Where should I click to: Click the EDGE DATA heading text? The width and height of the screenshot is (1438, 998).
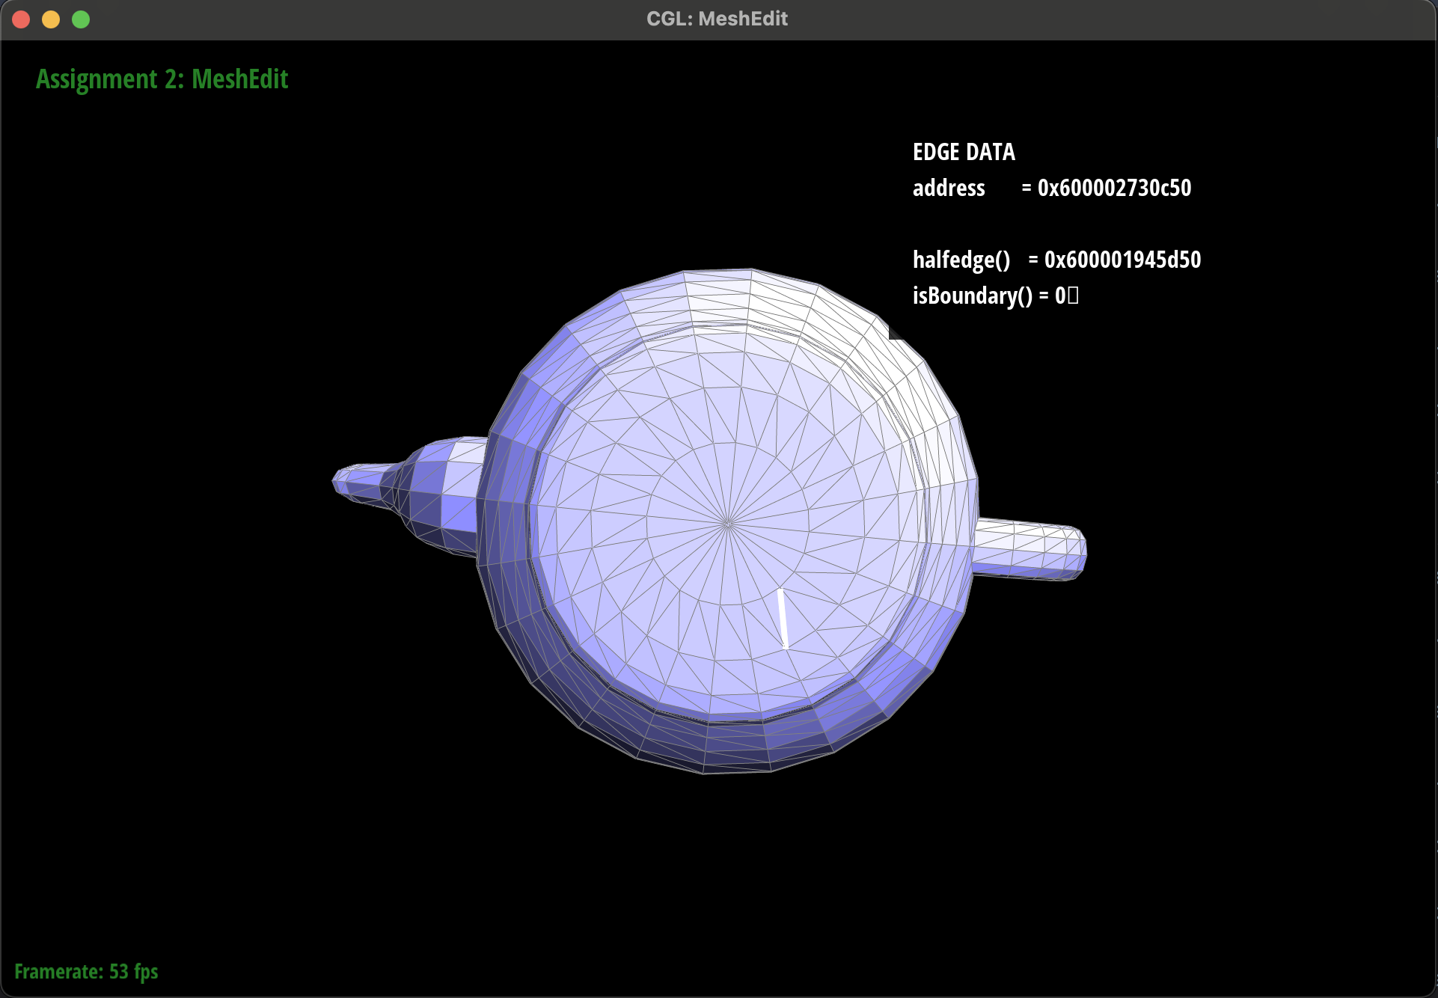click(x=964, y=152)
